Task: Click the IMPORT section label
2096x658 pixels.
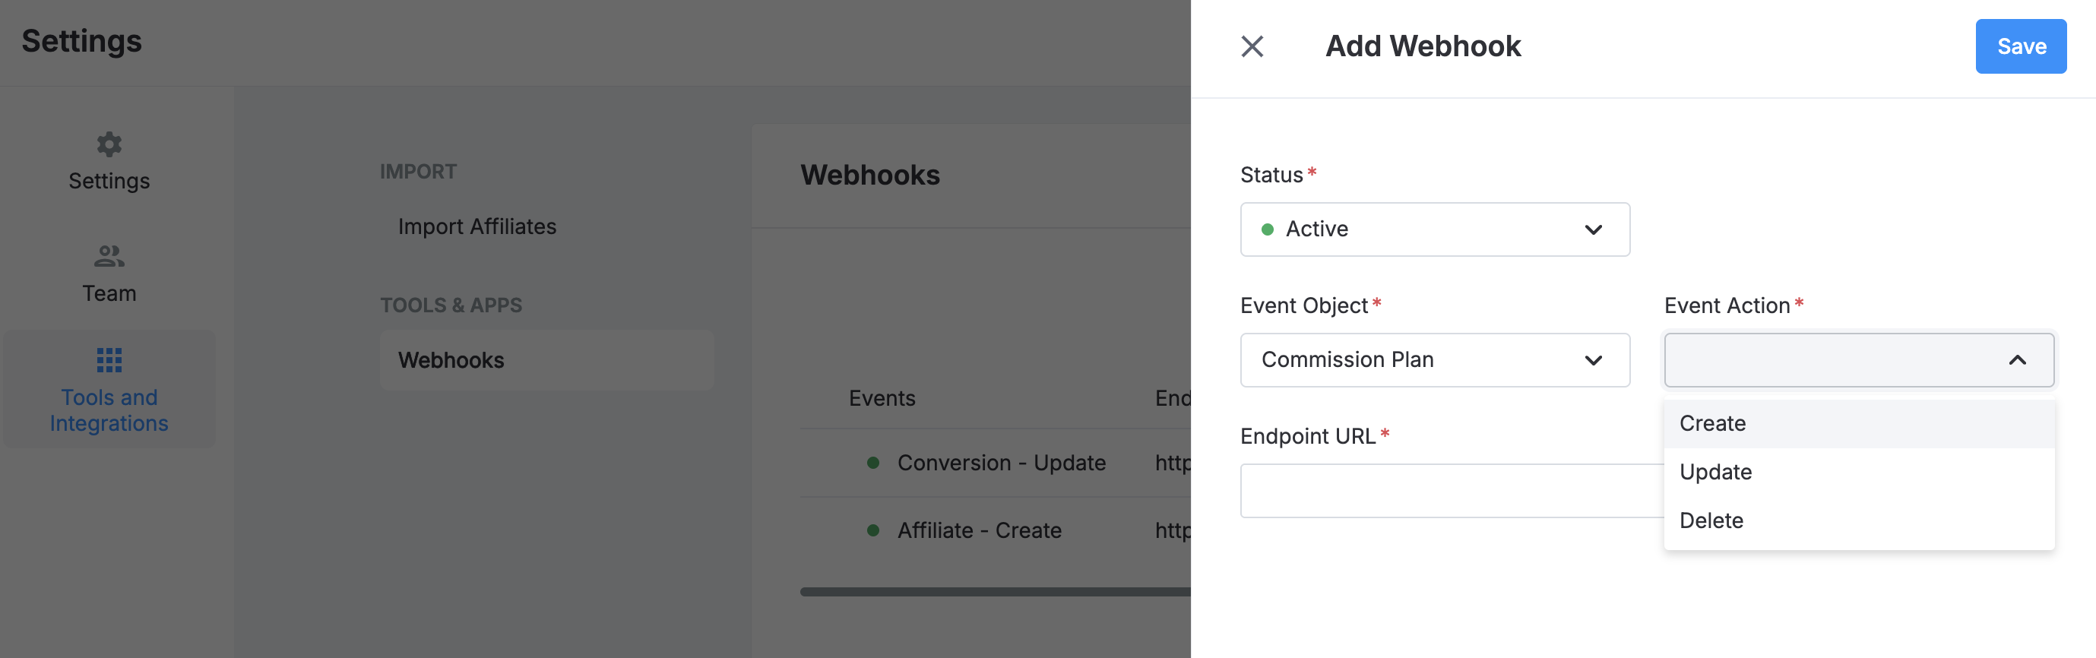Action: coord(418,172)
